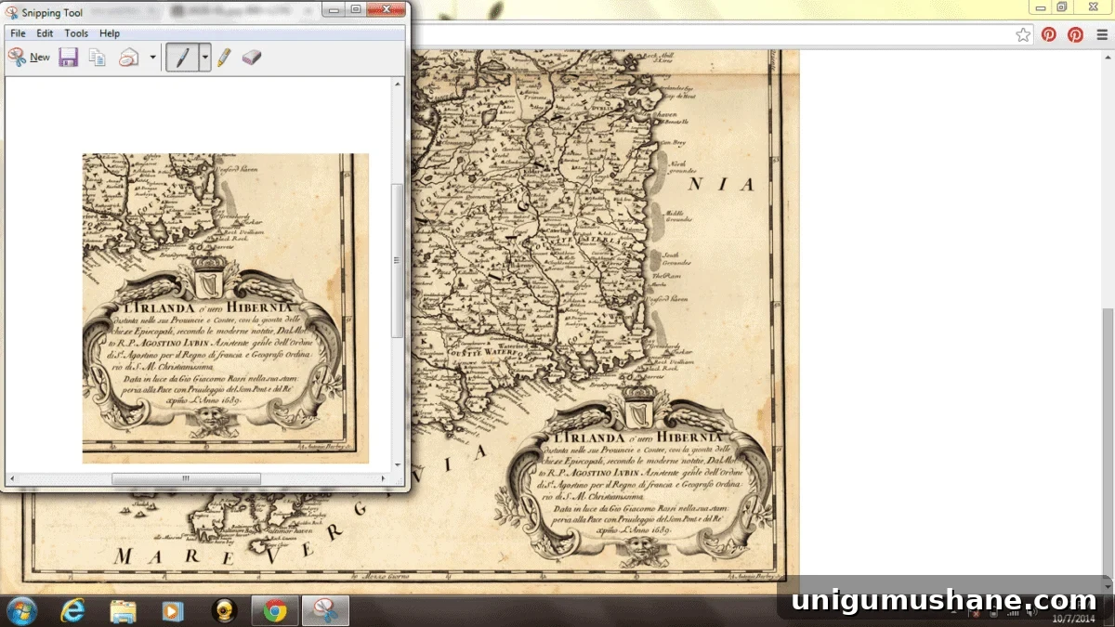Viewport: 1115px width, 627px height.
Task: Click the Snipping Tool scroll up arrow
Action: click(398, 85)
